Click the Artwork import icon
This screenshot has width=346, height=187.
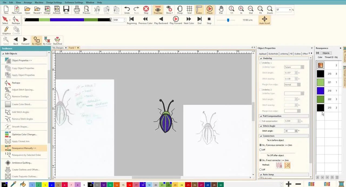56,10
